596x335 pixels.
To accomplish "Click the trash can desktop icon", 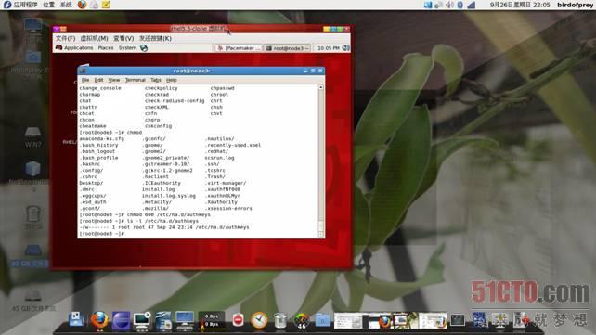I will (33, 214).
